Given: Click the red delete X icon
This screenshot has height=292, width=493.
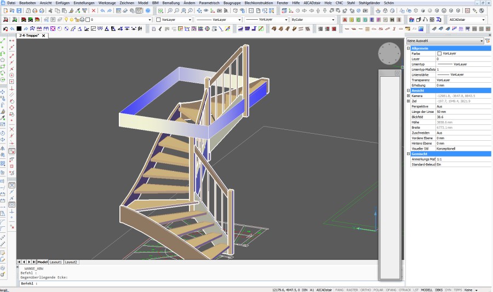Looking at the screenshot, I should 94,10.
